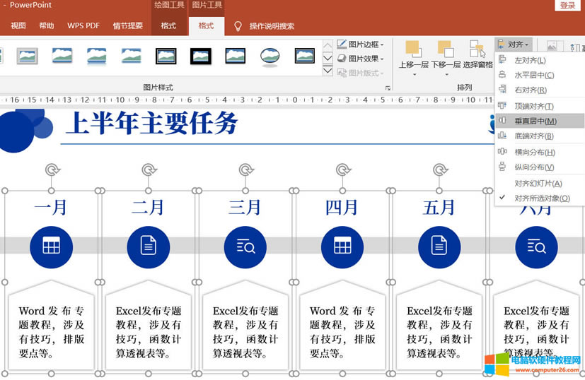The height and width of the screenshot is (380, 585).
Task: Click rotation handle above 三月 card
Action: pyautogui.click(x=246, y=170)
